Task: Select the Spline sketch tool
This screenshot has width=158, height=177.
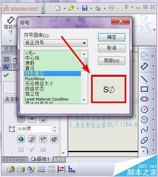Action: coord(144,130)
